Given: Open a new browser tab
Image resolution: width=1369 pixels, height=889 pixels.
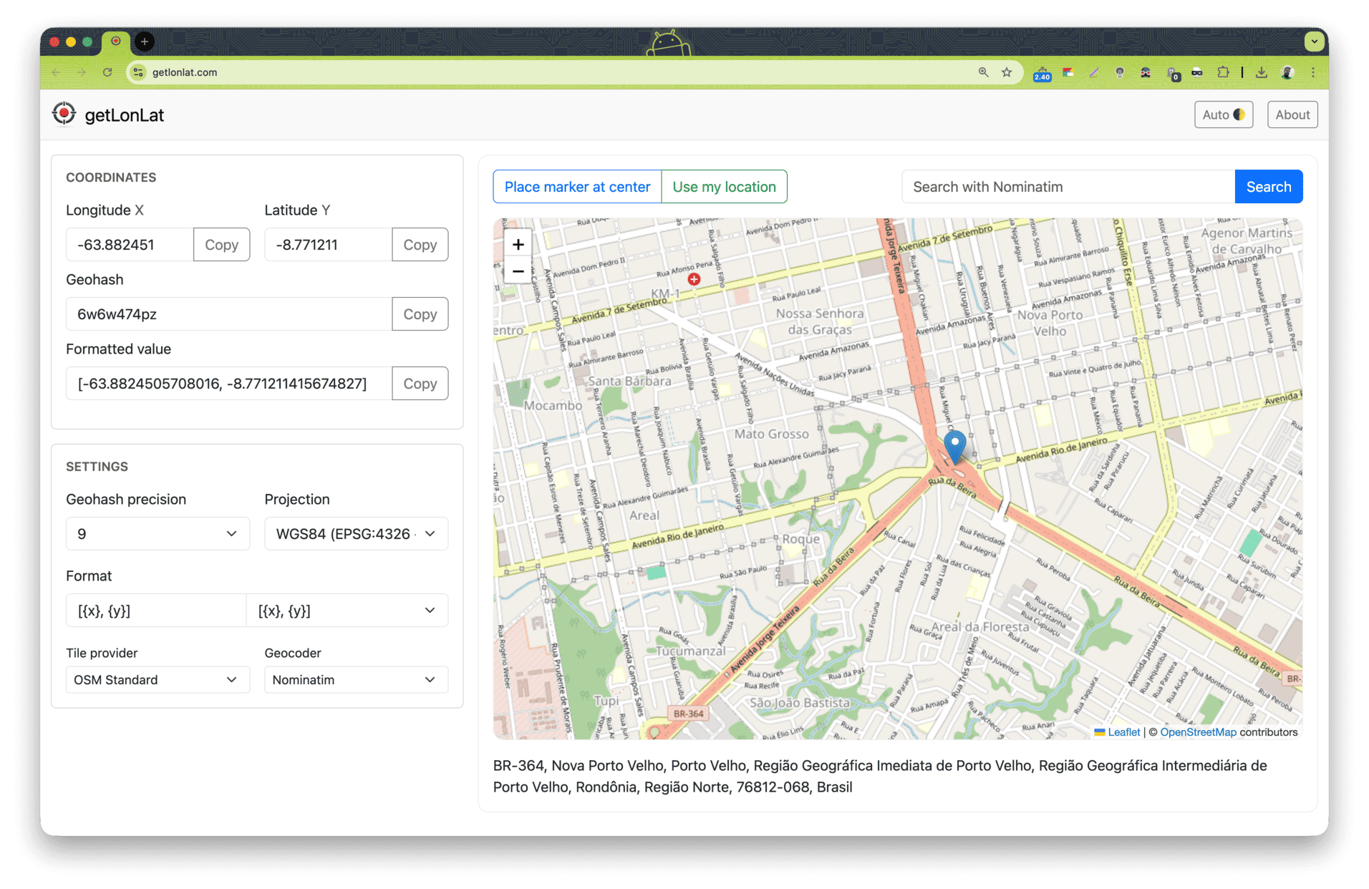Looking at the screenshot, I should point(145,42).
